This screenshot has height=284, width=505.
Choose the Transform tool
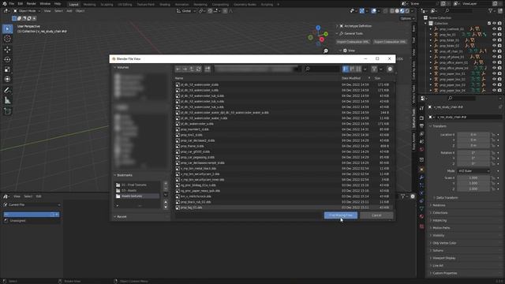click(7, 79)
